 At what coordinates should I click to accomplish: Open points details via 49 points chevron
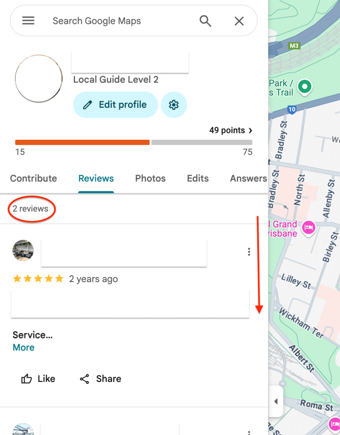pyautogui.click(x=250, y=130)
